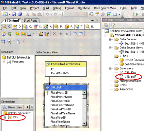Screen dimensions: 144x131
Task: Click the zoom magnifier icon in cube toolbar
Action: (9, 42)
